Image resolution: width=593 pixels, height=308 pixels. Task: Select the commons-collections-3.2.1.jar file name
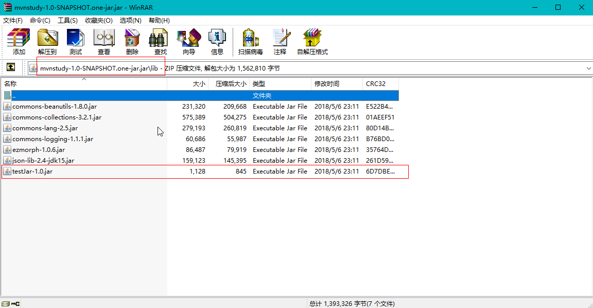click(x=57, y=117)
